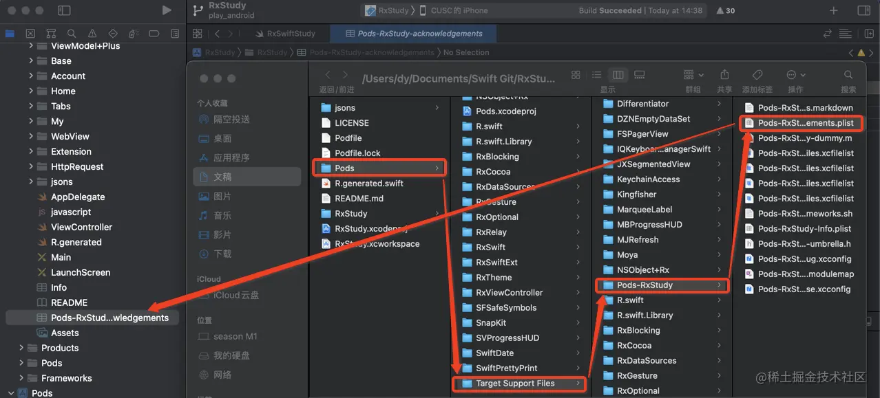
Task: Click Finder back arrow (返回)
Action: pos(328,75)
